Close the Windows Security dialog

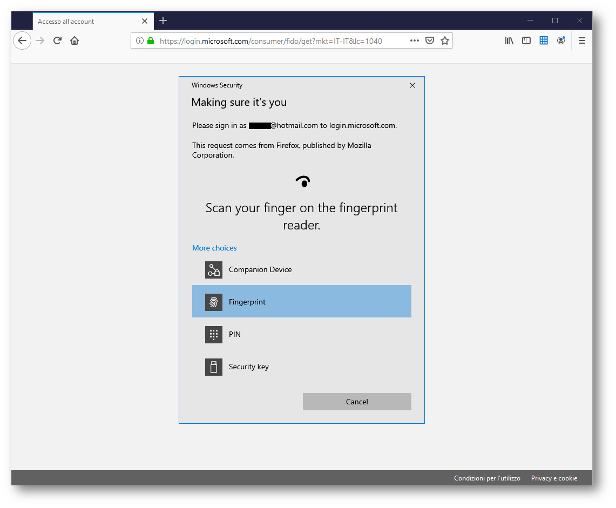[412, 85]
